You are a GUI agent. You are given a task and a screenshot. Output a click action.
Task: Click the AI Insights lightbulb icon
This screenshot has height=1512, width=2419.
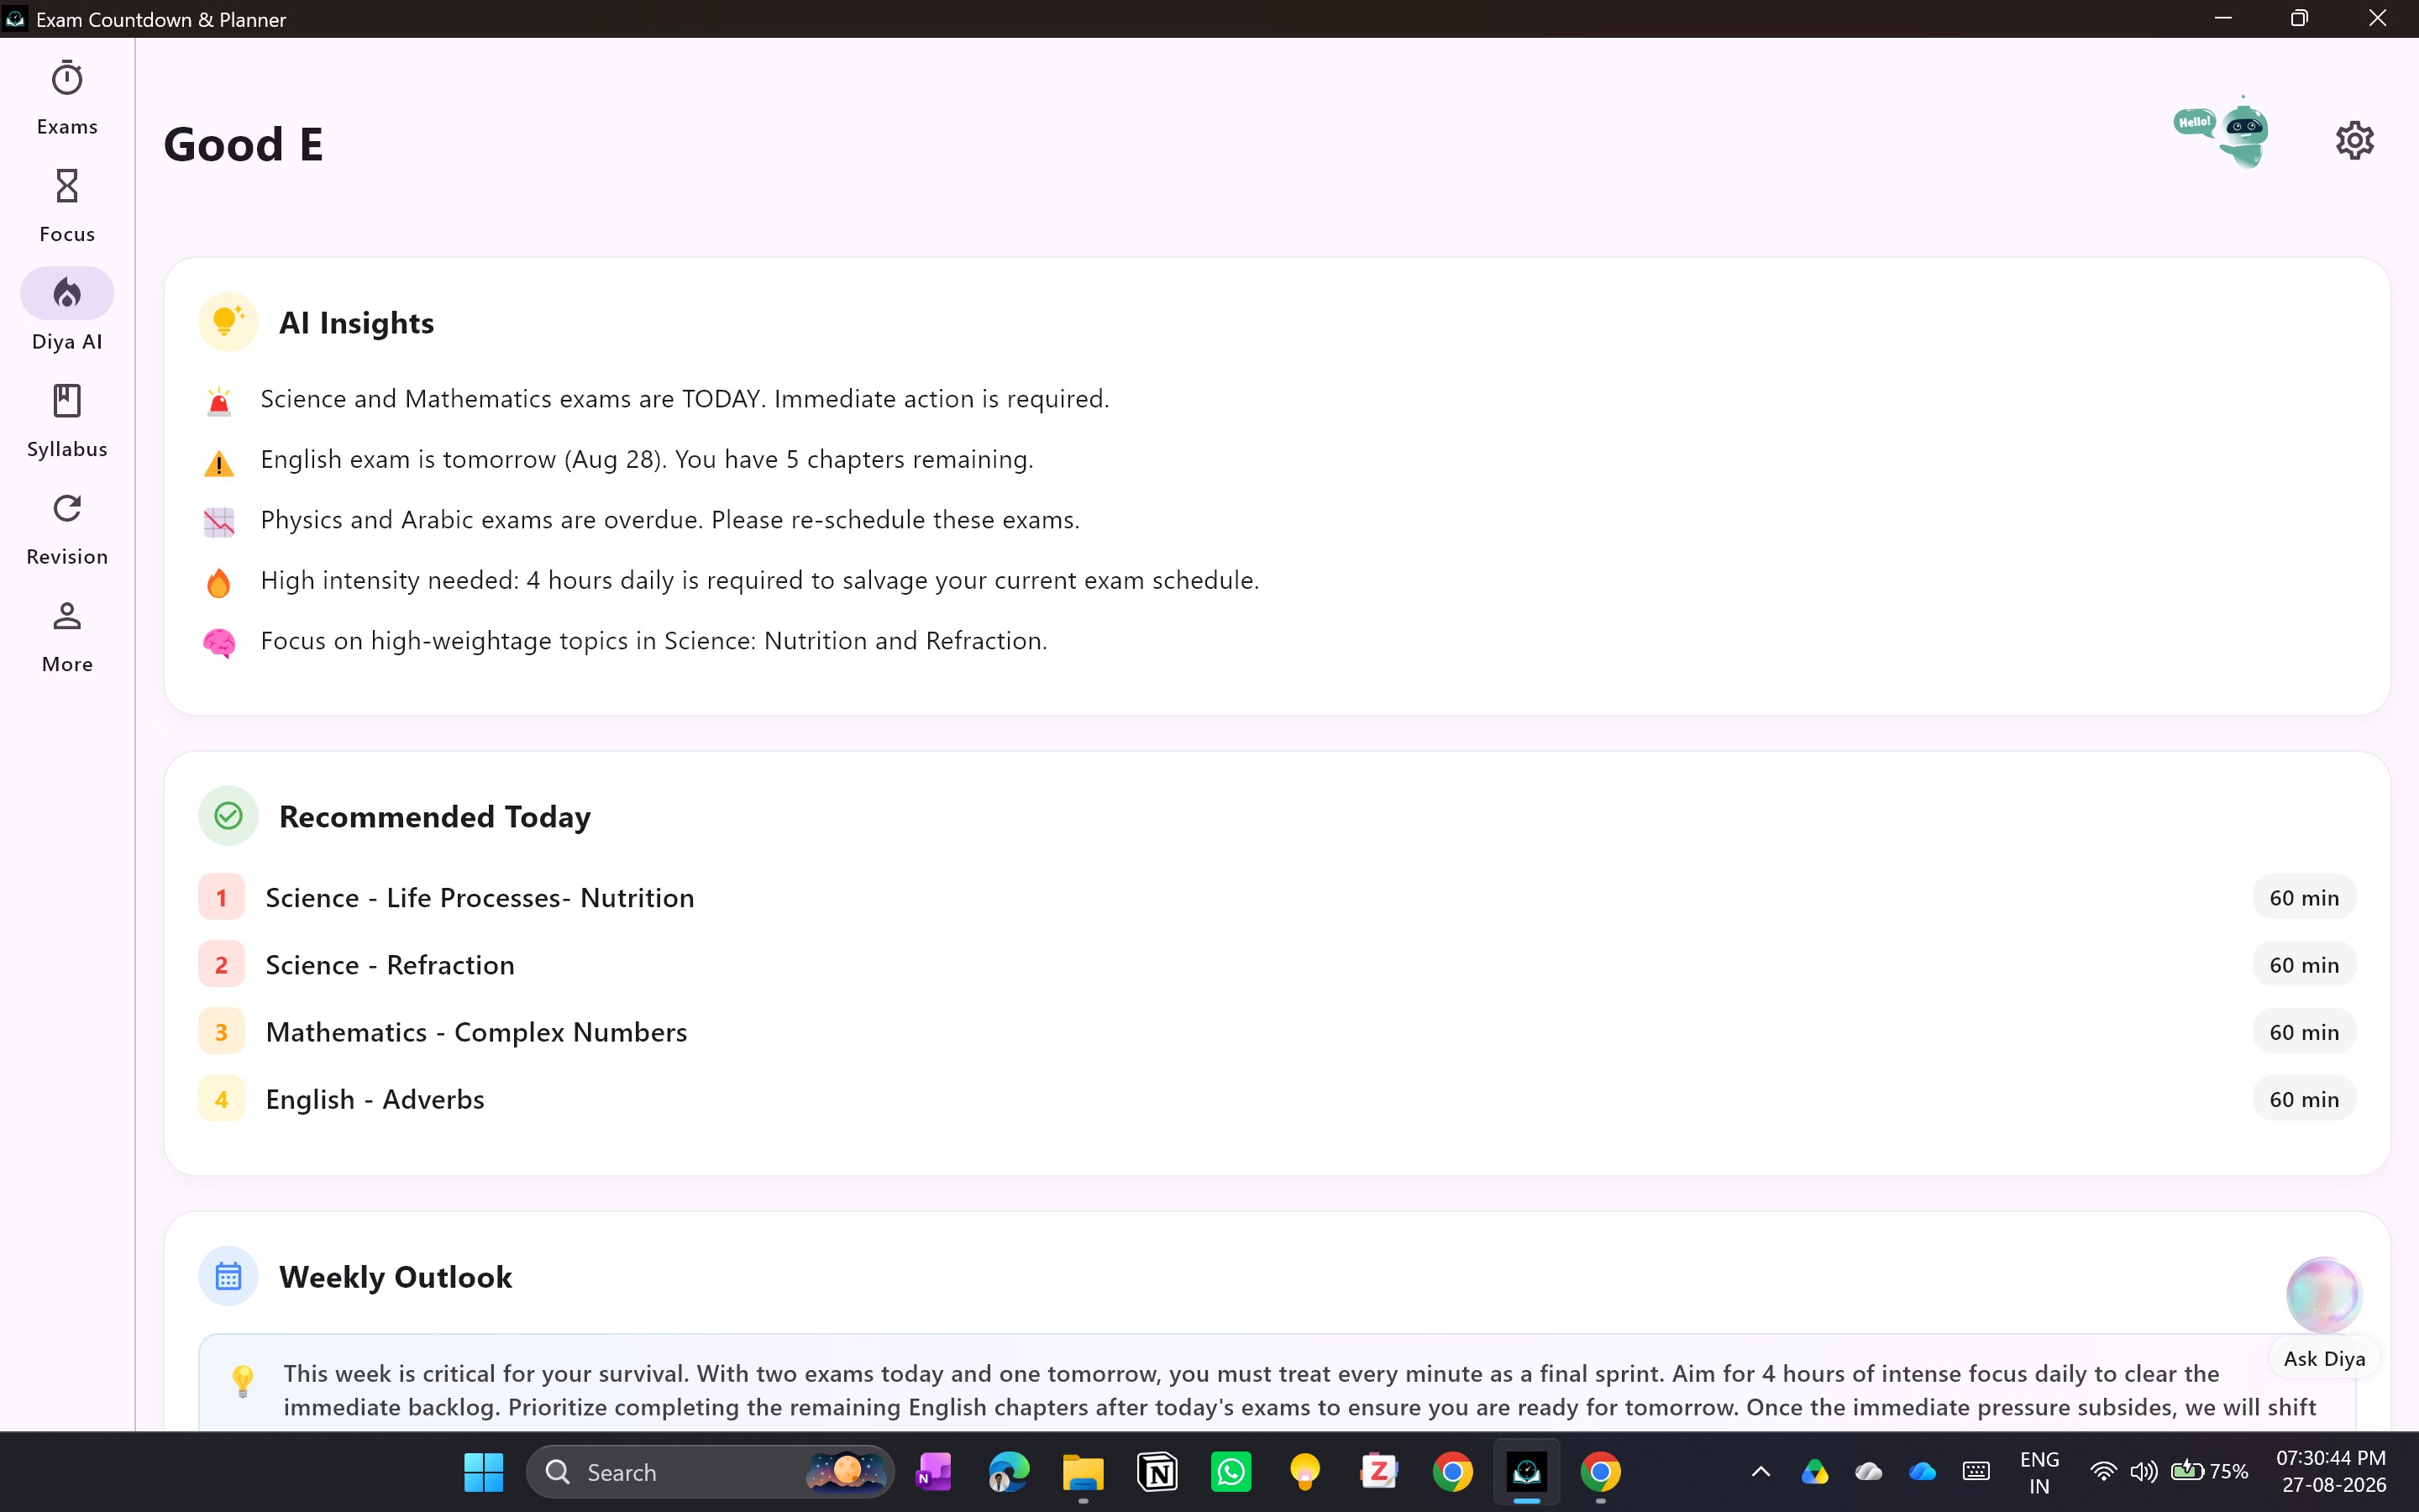point(228,322)
